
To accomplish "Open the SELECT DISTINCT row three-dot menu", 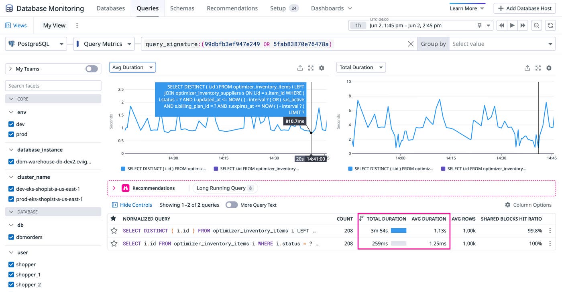I will tap(550, 231).
